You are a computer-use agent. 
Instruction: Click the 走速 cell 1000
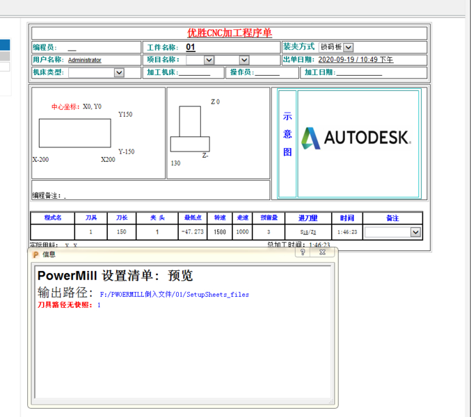pyautogui.click(x=242, y=232)
